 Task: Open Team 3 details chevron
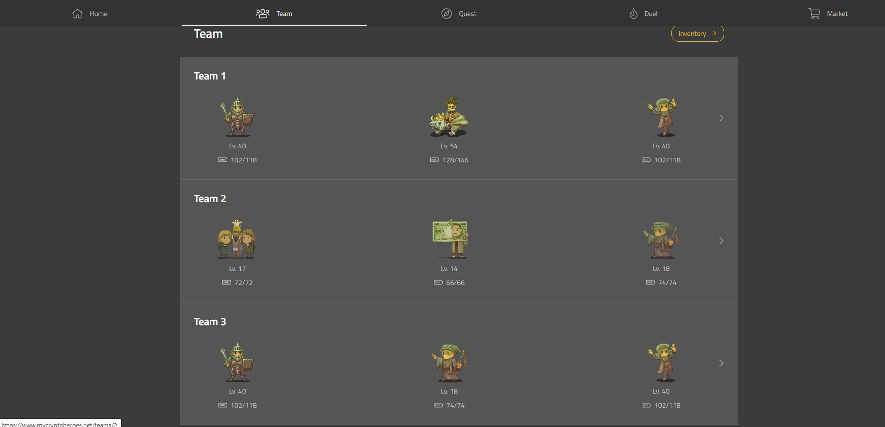[721, 364]
